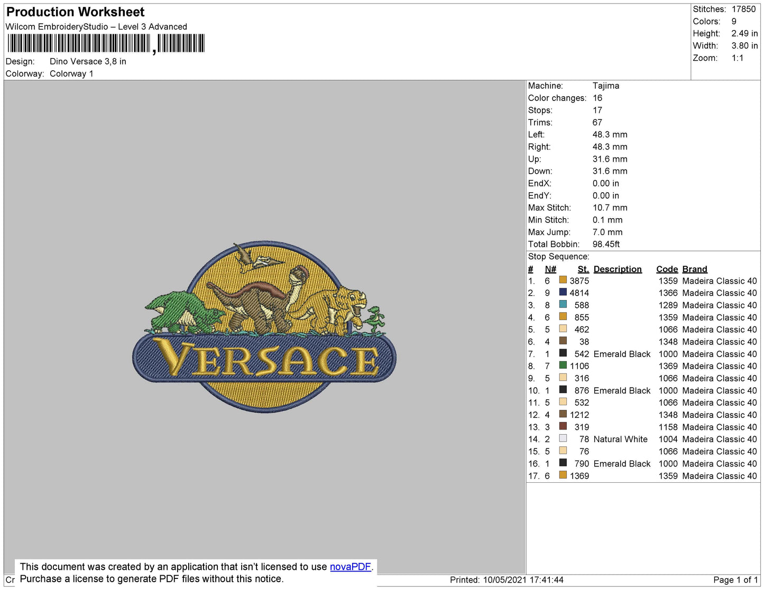Click the Versace dino embroidery preview
Image resolution: width=764 pixels, height=590 pixels.
pos(264,327)
